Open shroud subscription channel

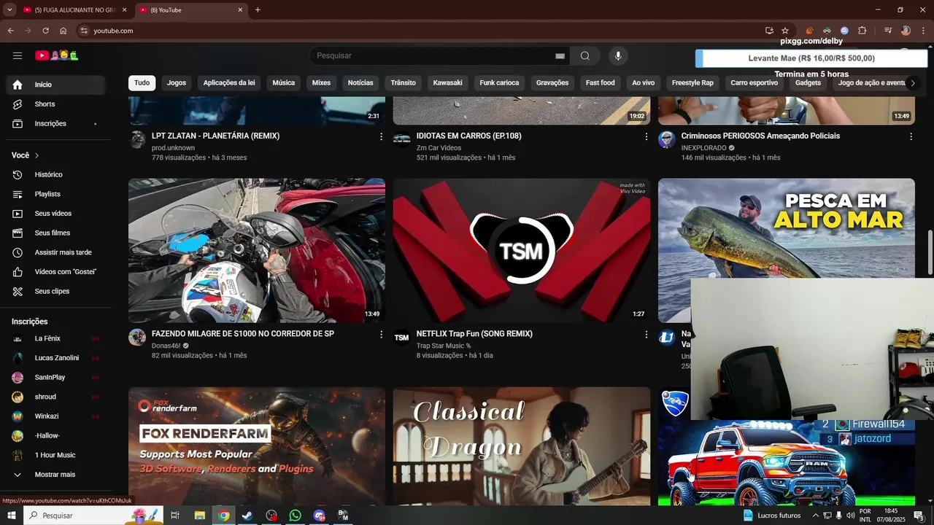(x=56, y=397)
